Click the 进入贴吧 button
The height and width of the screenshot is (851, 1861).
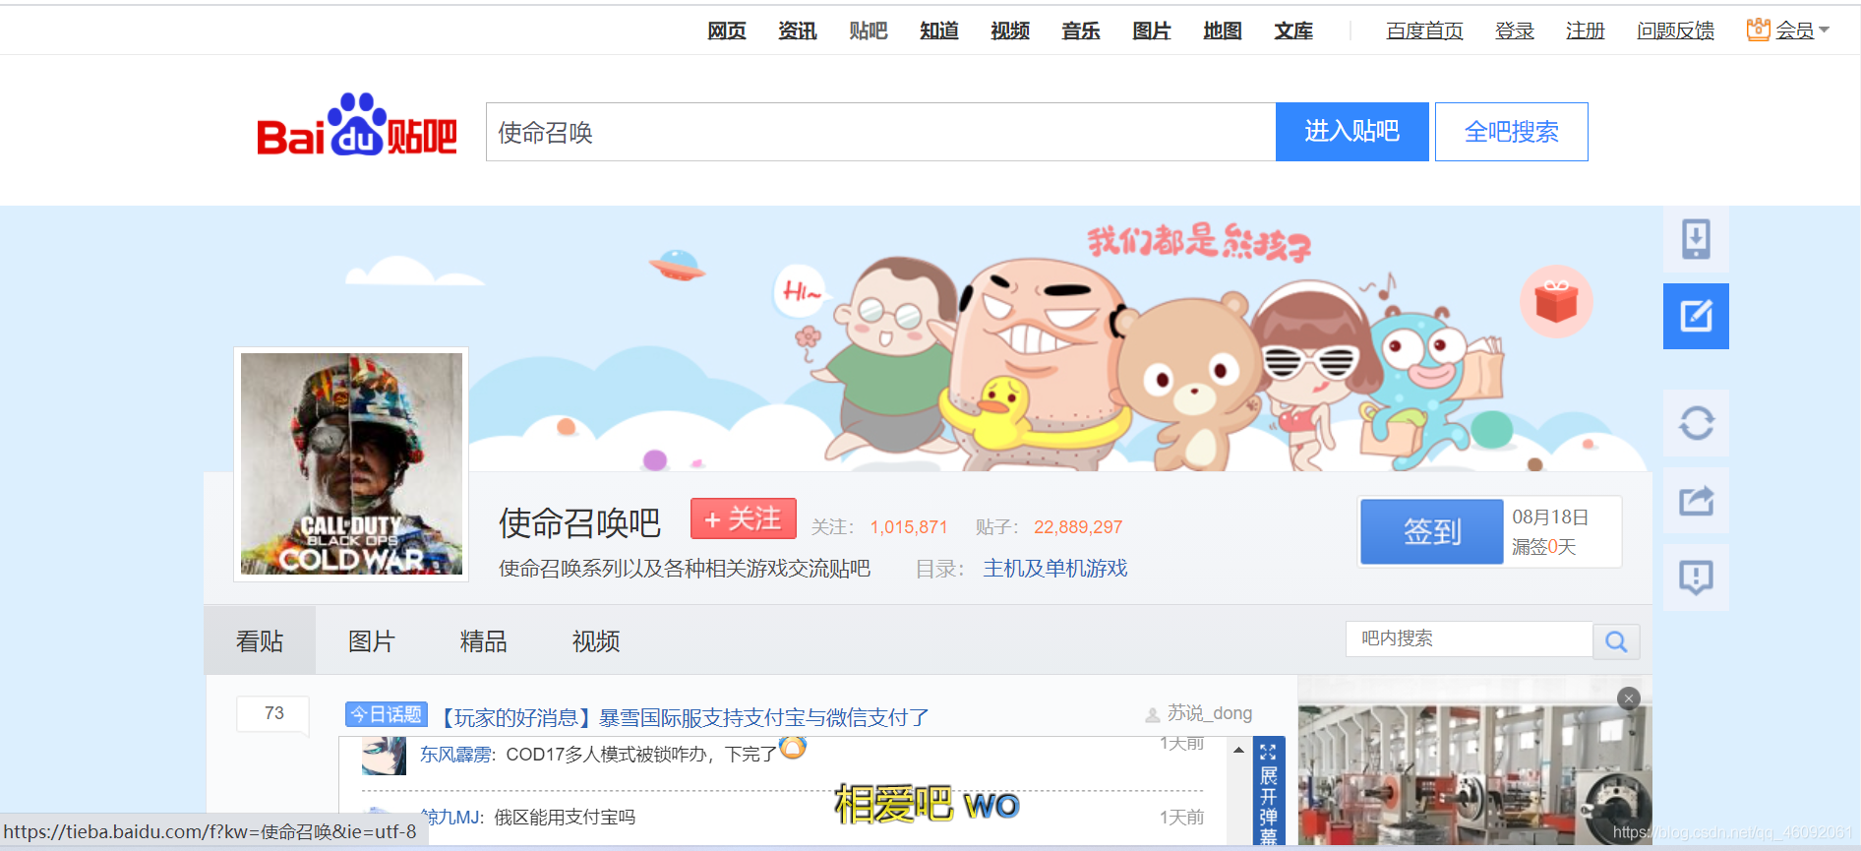coord(1351,132)
